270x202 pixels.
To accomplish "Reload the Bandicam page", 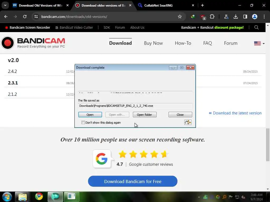I will pyautogui.click(x=25, y=17).
